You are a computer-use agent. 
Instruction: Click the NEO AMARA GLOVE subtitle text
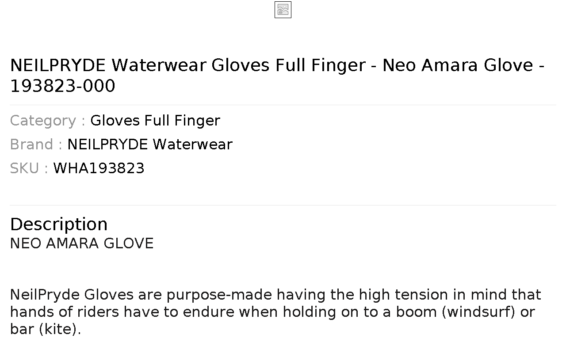(x=82, y=243)
